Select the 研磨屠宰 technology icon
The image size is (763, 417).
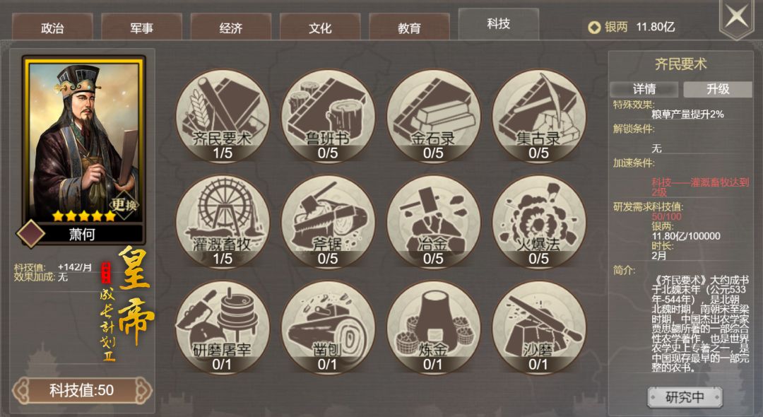[x=223, y=327]
